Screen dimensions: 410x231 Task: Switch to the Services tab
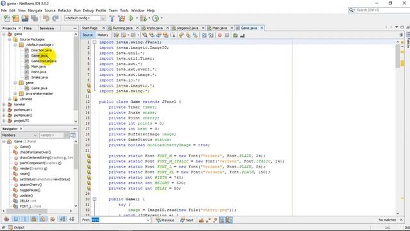click(47, 28)
